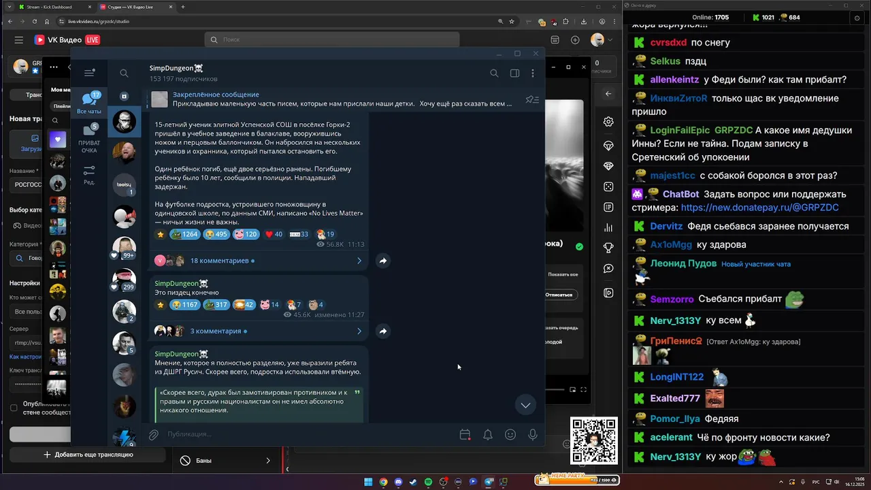Open the emoji picker in Telegram
This screenshot has height=490, width=871.
pos(510,434)
